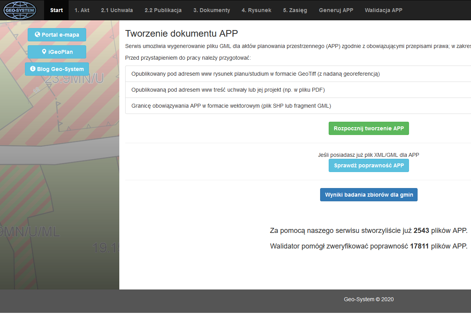Select the 2.2 Publikacja tab
471x332 pixels.
(163, 10)
